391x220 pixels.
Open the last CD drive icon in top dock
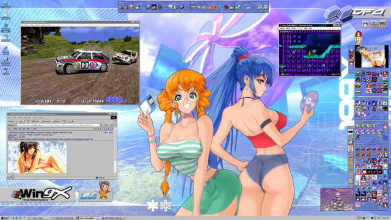(x=266, y=7)
